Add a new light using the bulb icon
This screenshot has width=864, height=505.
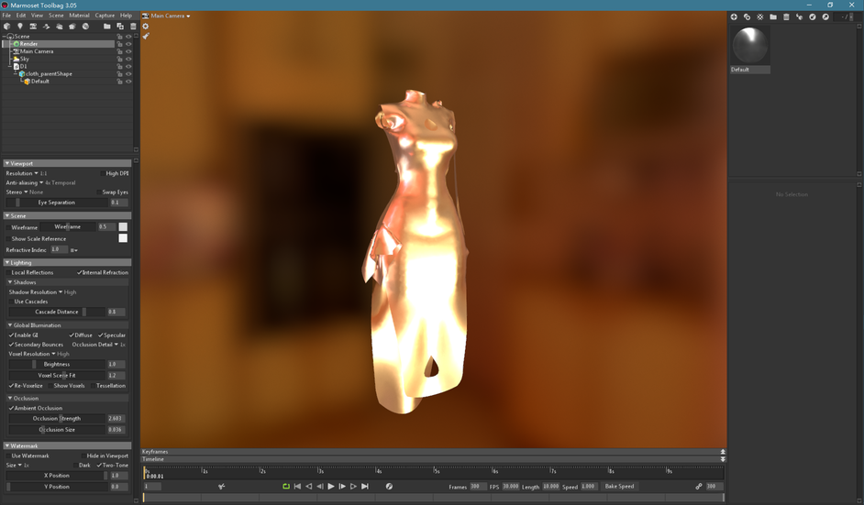[x=20, y=26]
